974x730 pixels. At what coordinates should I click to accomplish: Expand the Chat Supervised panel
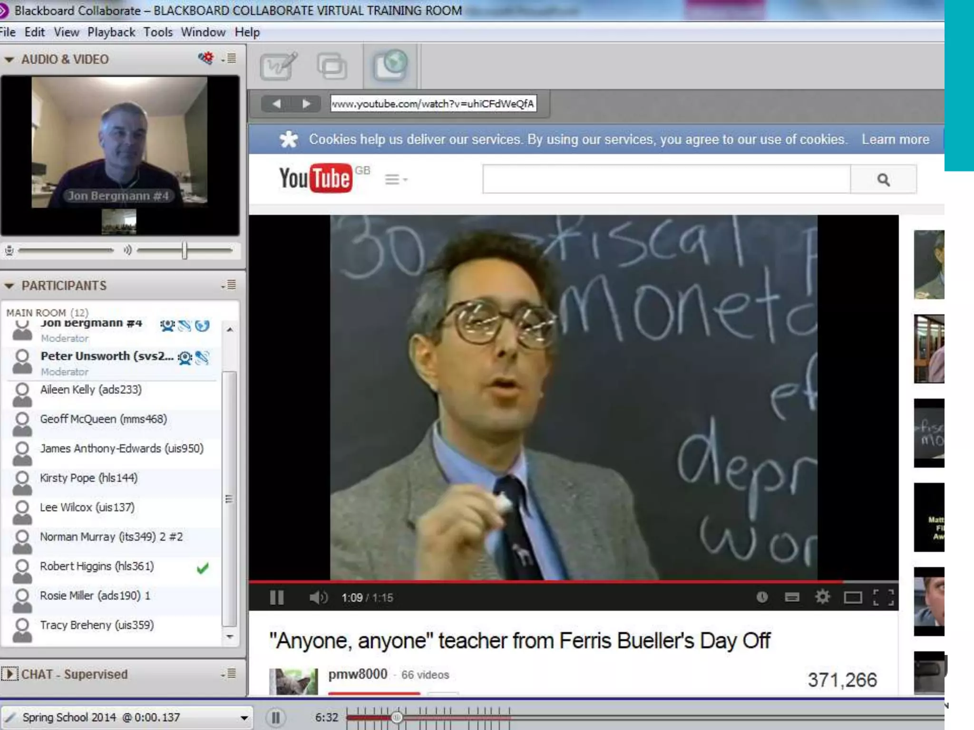tap(10, 674)
